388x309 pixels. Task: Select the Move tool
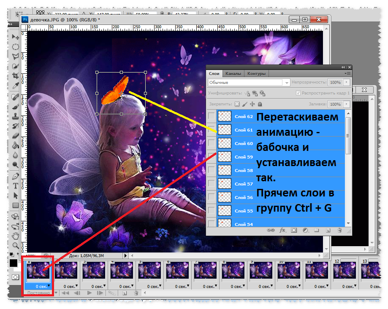(15, 37)
